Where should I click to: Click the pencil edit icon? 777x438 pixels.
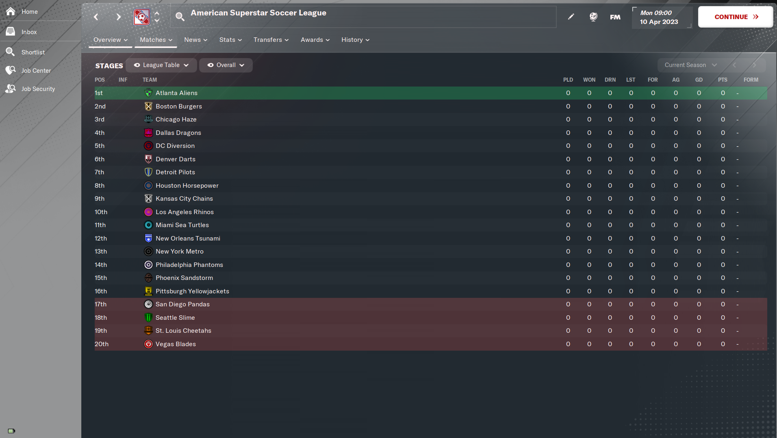pos(571,17)
